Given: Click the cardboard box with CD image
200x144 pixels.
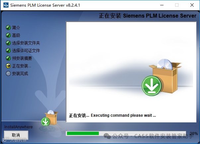Looking at the screenshot, I should coord(166,76).
